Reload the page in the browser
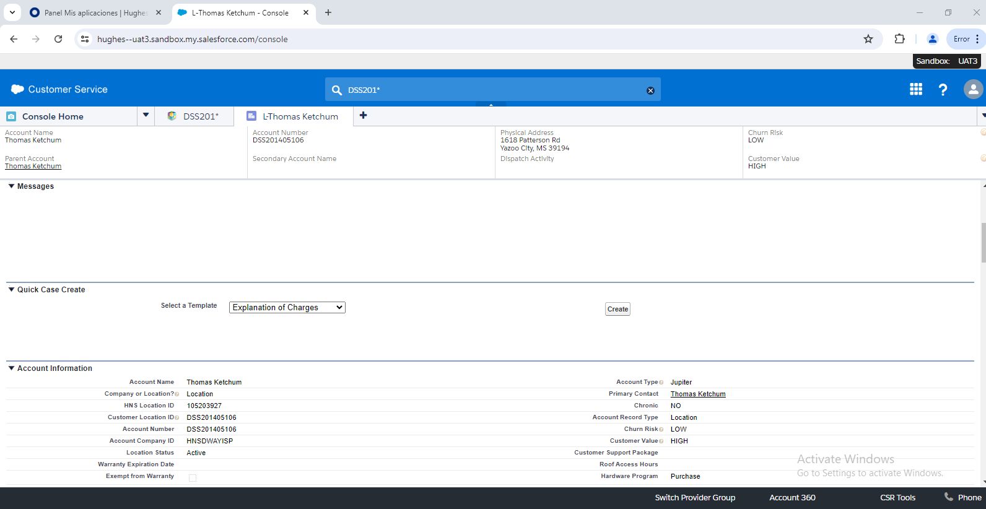 [58, 39]
